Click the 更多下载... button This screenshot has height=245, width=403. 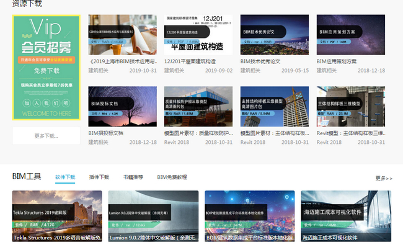point(46,136)
